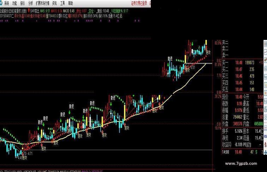Click the red dollar sign icon in right toolbar
Viewport: 267px width, 172px height.
coord(266,145)
